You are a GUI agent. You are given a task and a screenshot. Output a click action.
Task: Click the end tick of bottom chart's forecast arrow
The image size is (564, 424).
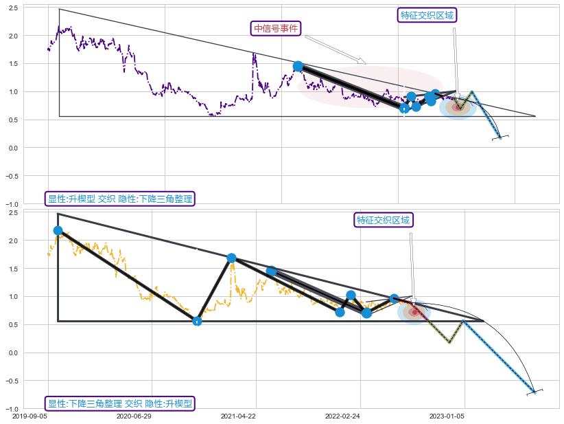coord(535,391)
